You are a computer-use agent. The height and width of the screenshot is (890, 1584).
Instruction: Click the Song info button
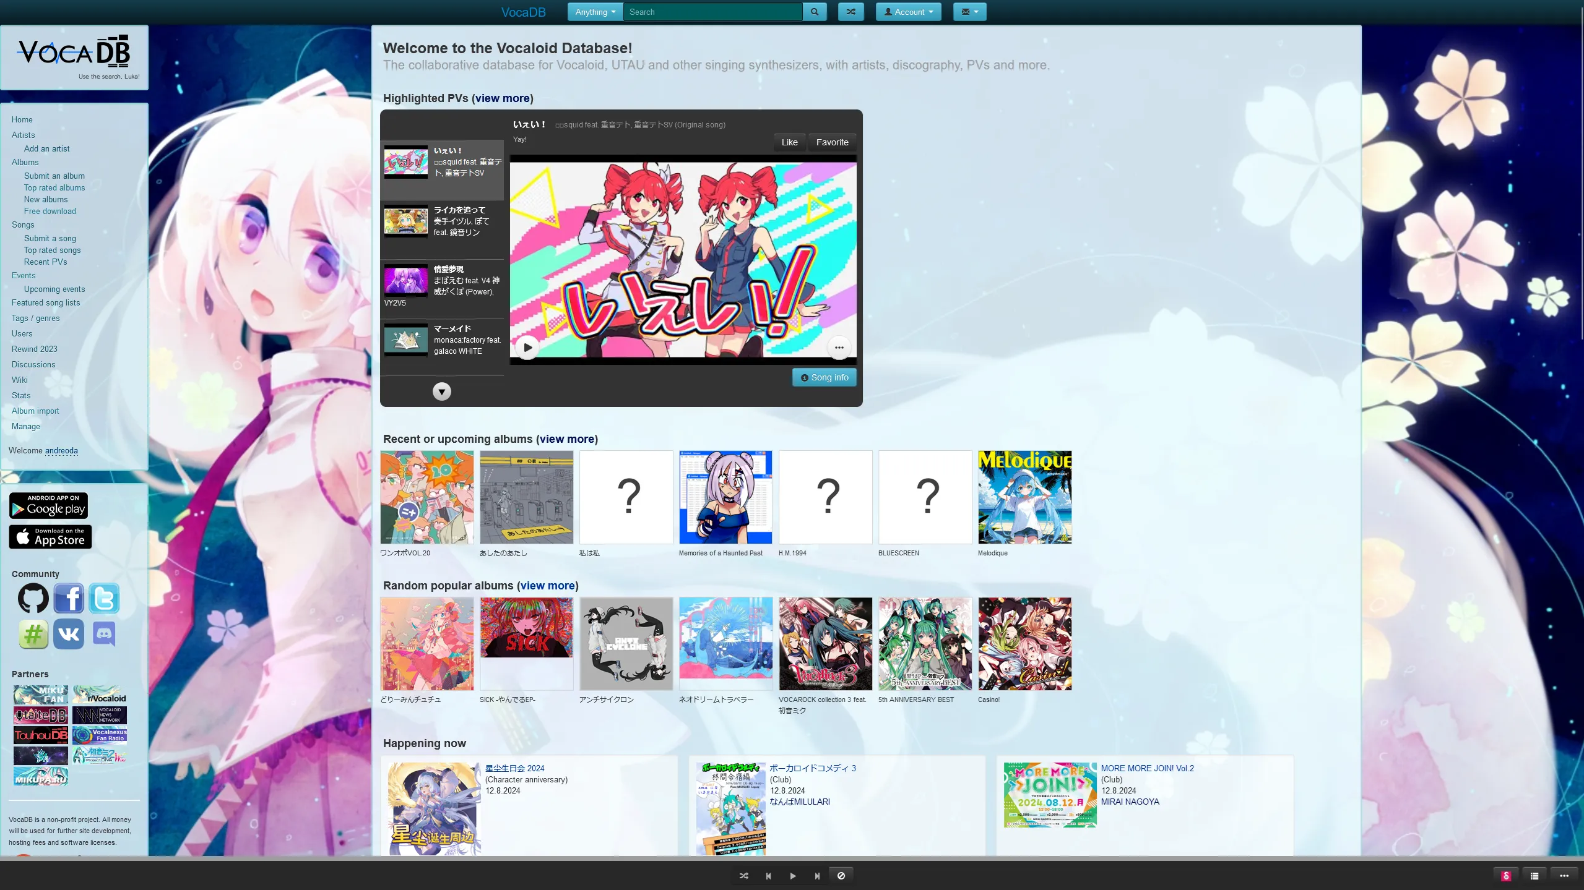(824, 377)
